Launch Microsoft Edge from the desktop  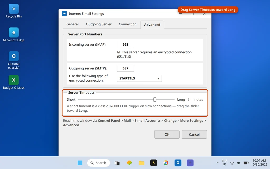click(x=14, y=35)
